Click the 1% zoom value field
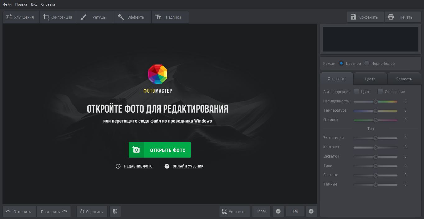 click(x=295, y=212)
